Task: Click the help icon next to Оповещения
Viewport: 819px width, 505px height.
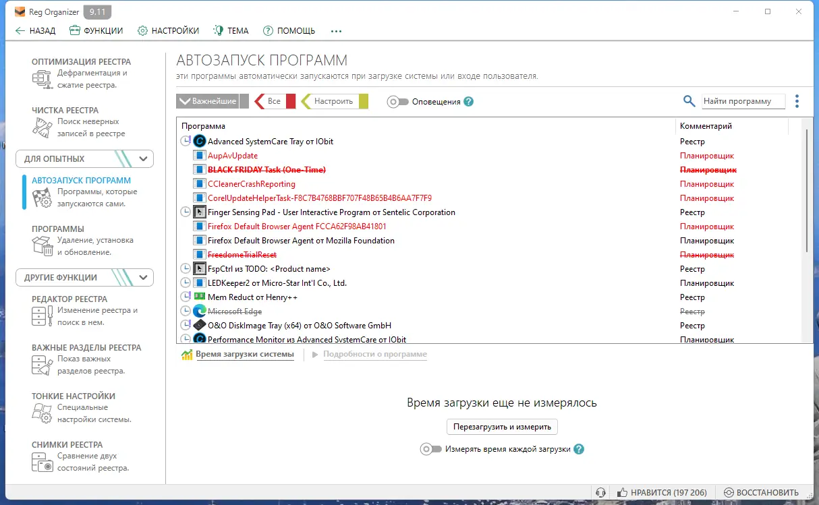Action: (x=469, y=102)
